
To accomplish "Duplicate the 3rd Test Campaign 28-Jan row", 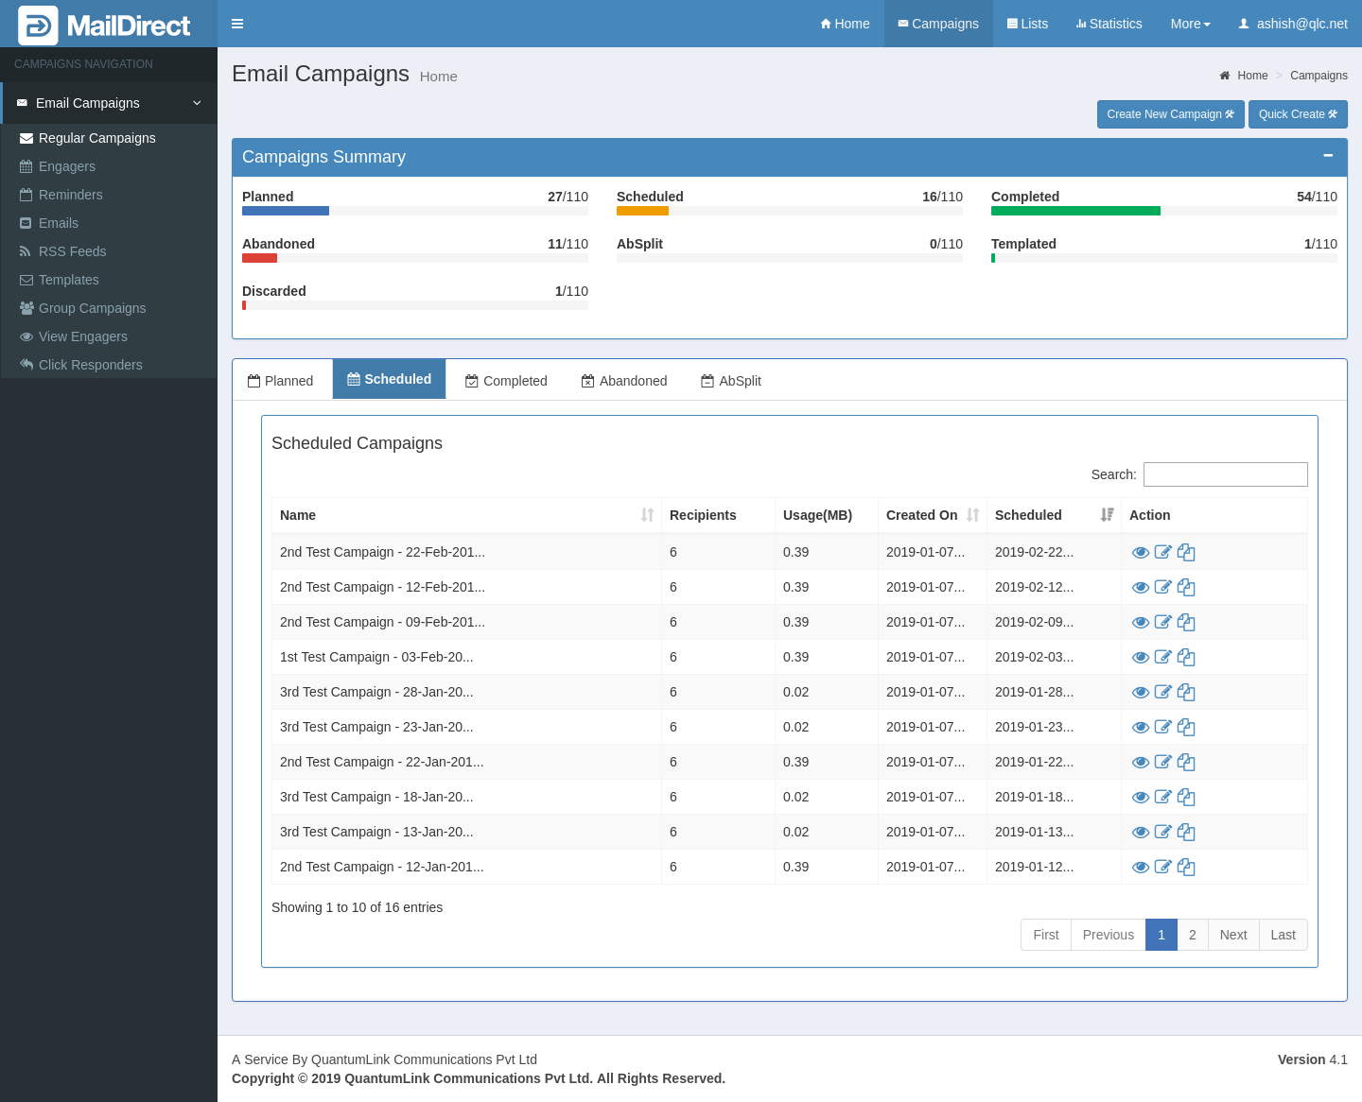I will (x=1186, y=693).
